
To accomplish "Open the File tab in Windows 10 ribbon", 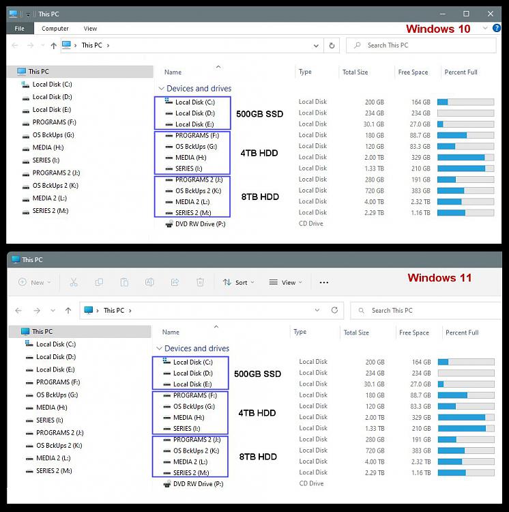I will tap(20, 29).
